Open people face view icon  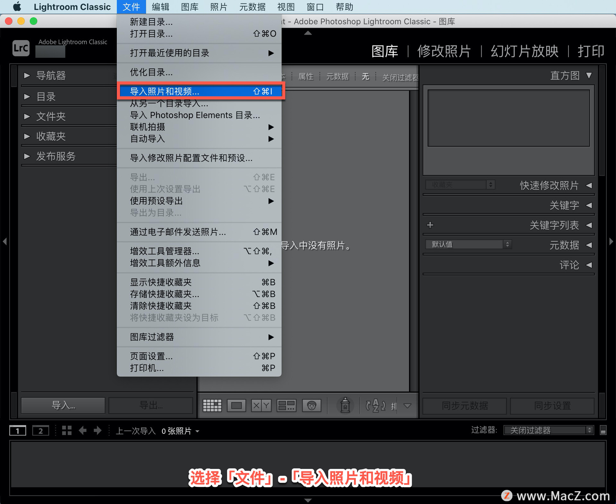[311, 406]
